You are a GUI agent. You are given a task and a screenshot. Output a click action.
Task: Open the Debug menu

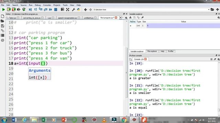click(37, 5)
